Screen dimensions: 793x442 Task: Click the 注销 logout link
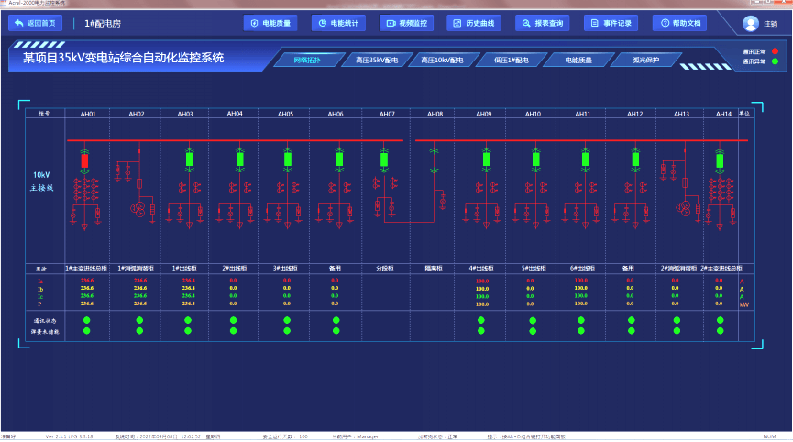pyautogui.click(x=771, y=24)
